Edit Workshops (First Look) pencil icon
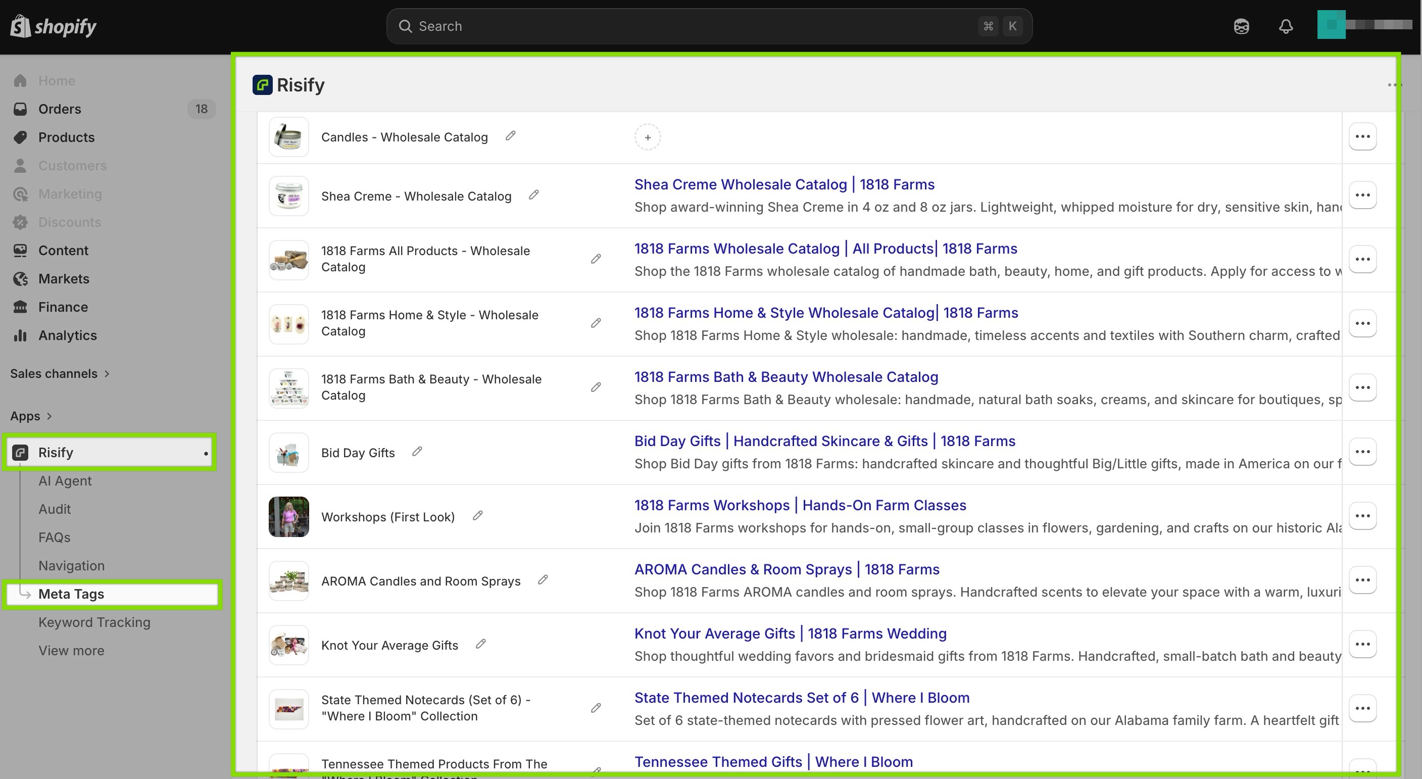 pos(477,516)
